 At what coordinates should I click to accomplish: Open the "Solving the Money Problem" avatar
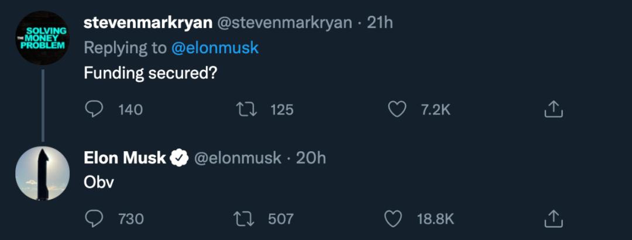point(42,37)
